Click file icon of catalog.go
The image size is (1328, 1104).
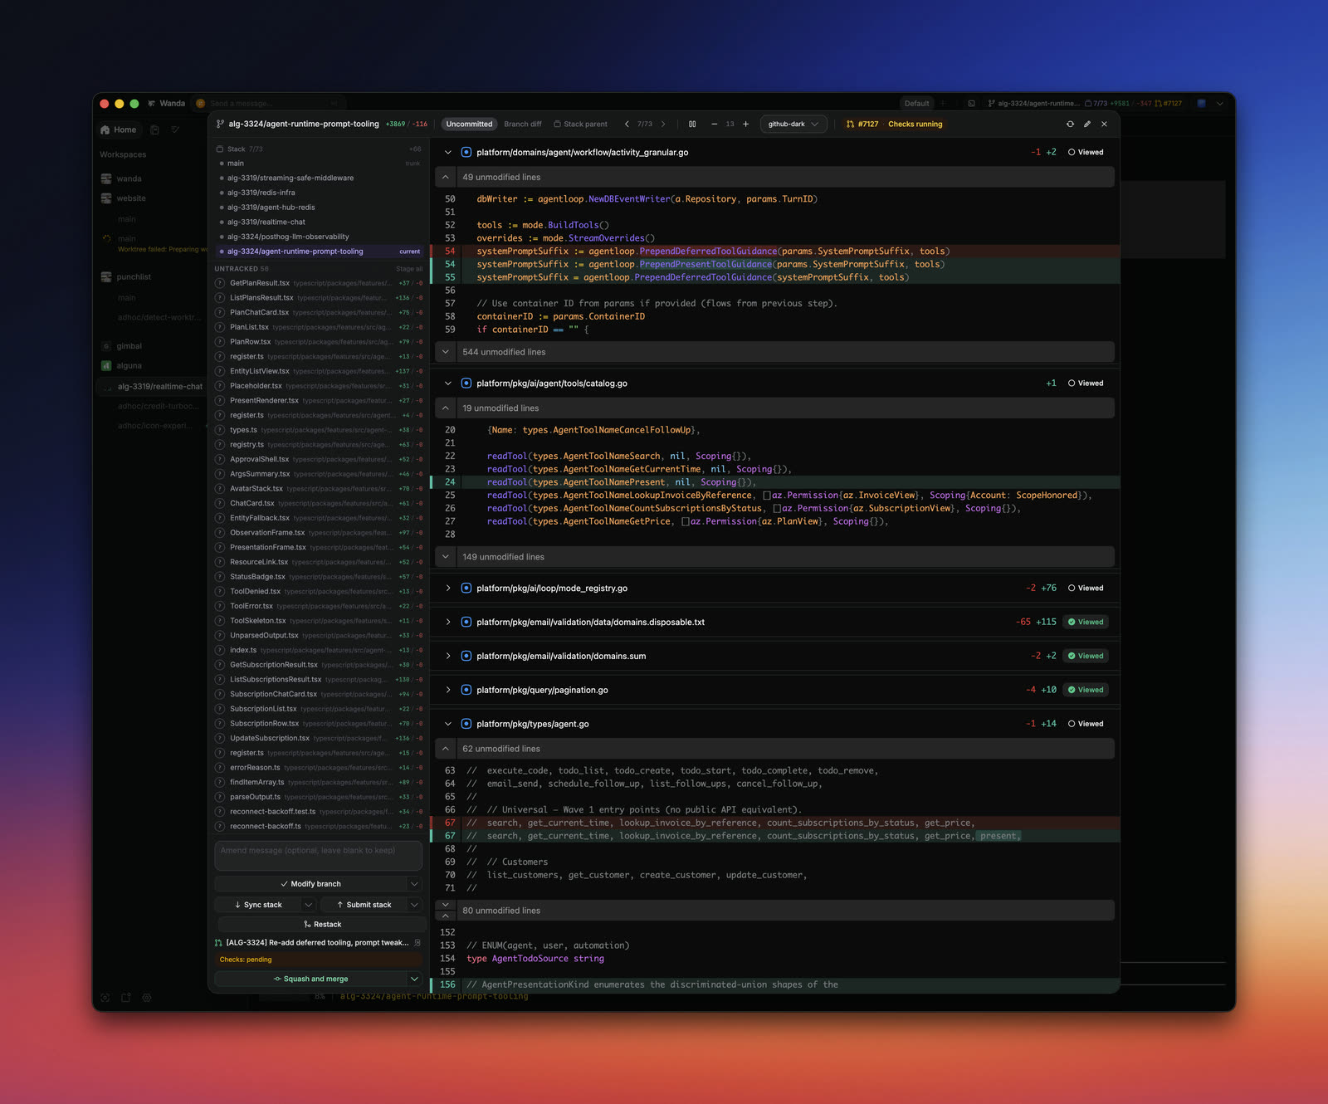[466, 383]
